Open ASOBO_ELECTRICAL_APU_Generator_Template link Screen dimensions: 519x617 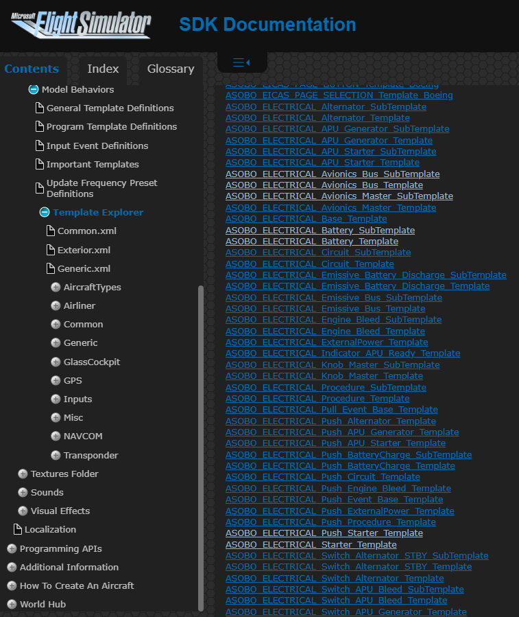tap(329, 140)
